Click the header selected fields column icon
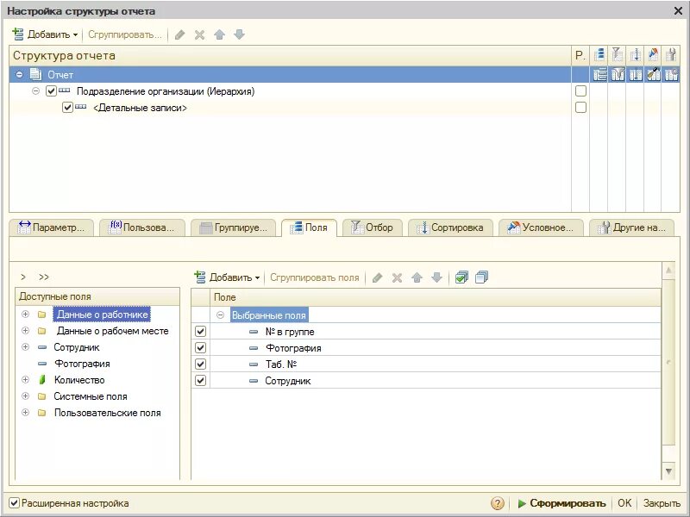This screenshot has height=517, width=690. coord(599,55)
